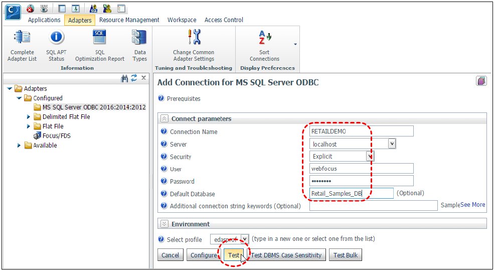Image resolution: width=494 pixels, height=270 pixels.
Task: Open the Applications tab
Action: [44, 20]
